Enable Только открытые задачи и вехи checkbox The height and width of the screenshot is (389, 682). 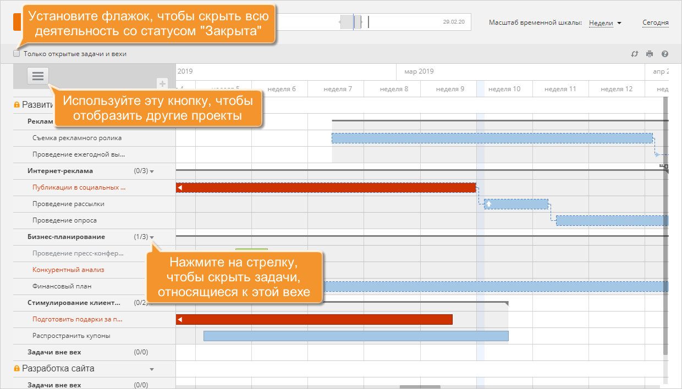pyautogui.click(x=16, y=54)
